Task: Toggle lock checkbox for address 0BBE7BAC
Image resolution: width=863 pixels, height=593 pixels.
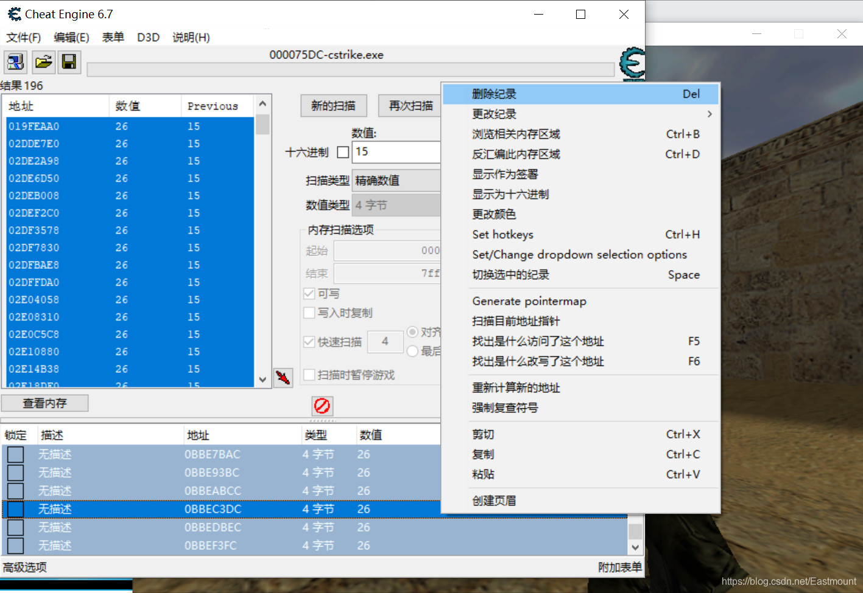Action: 15,454
